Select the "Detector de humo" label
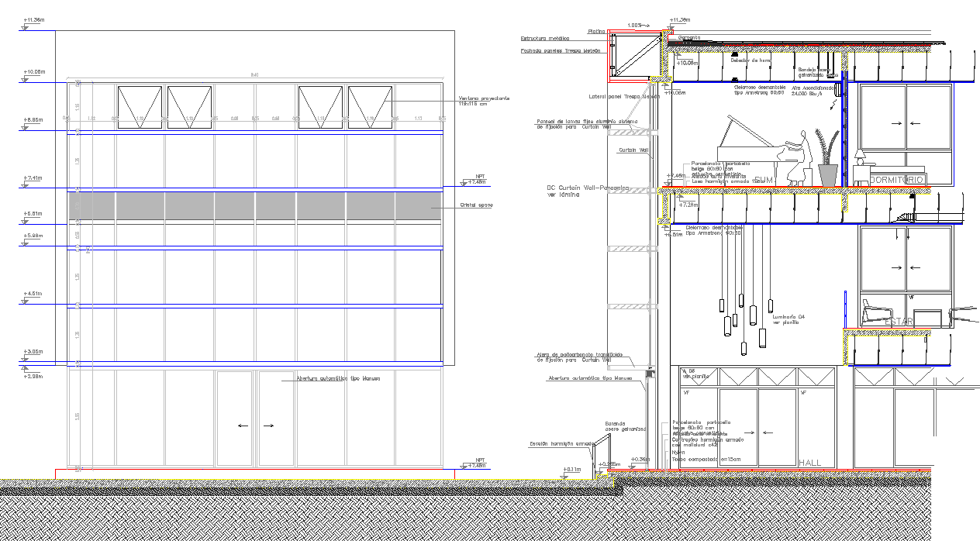980x541 pixels. click(751, 59)
